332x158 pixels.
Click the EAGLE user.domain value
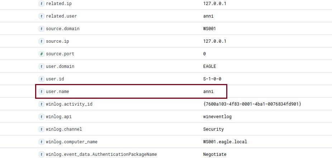(210, 66)
